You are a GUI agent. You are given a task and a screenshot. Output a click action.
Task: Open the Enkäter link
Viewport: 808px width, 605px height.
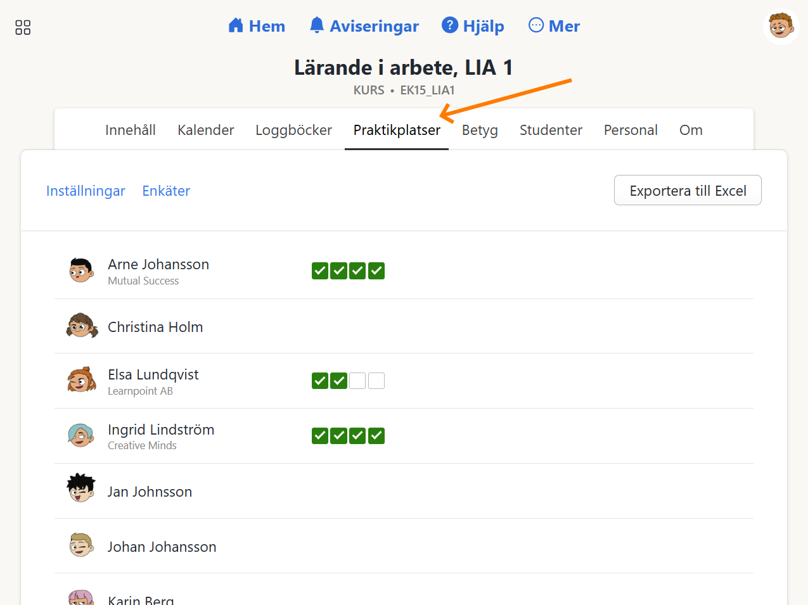[x=166, y=191]
